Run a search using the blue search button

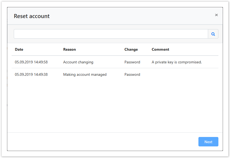pyautogui.click(x=213, y=34)
